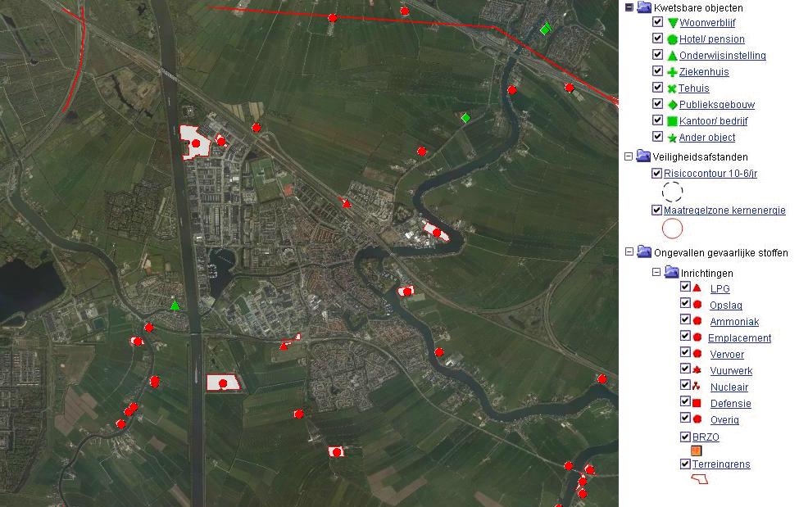Viewport: 799px width, 507px height.
Task: Collapse the Inrichtingen subfolder
Action: 656,272
